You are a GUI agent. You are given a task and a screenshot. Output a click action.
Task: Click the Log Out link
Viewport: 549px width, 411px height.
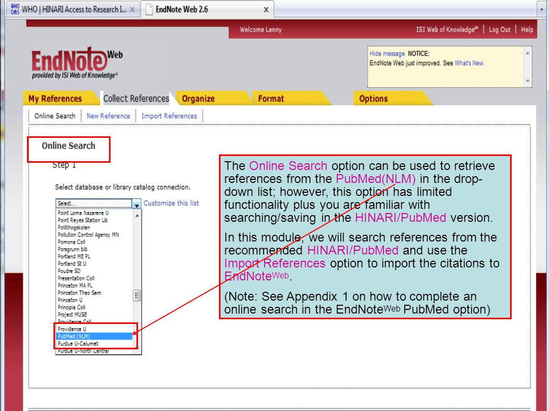tap(500, 30)
